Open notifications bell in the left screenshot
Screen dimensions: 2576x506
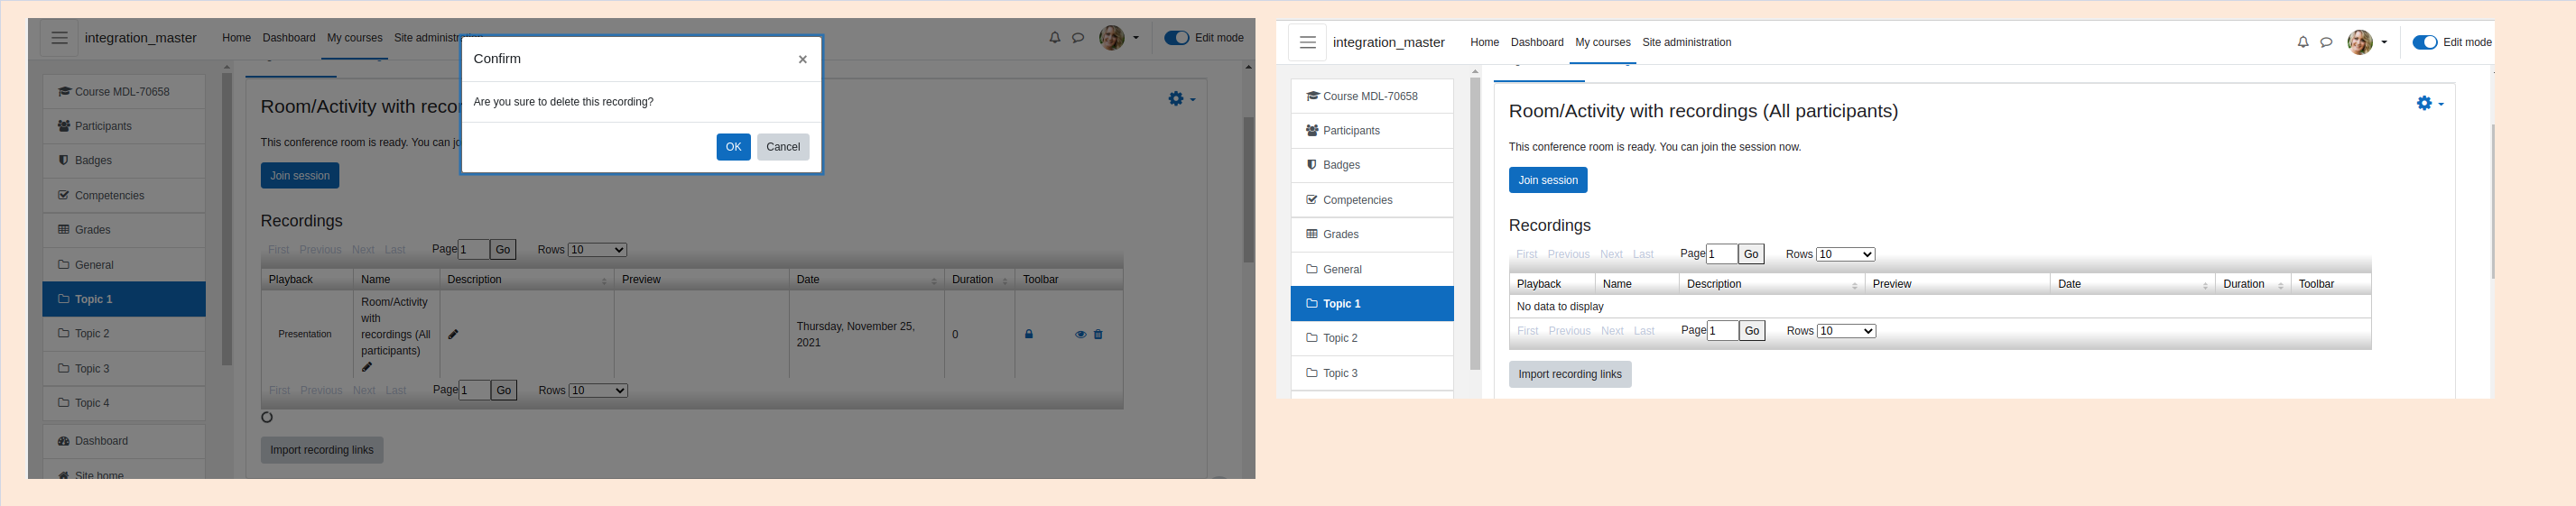pos(1054,38)
